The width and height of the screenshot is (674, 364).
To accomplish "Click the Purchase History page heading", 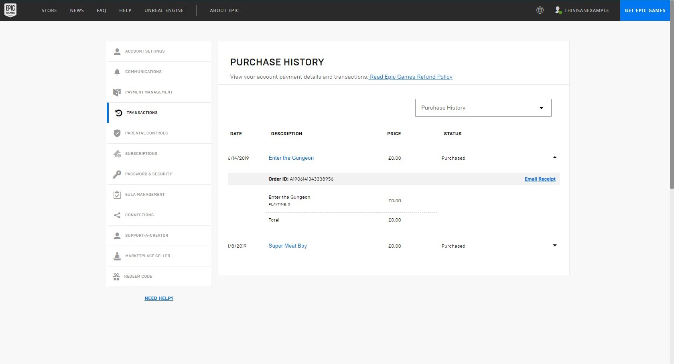I will tap(277, 62).
